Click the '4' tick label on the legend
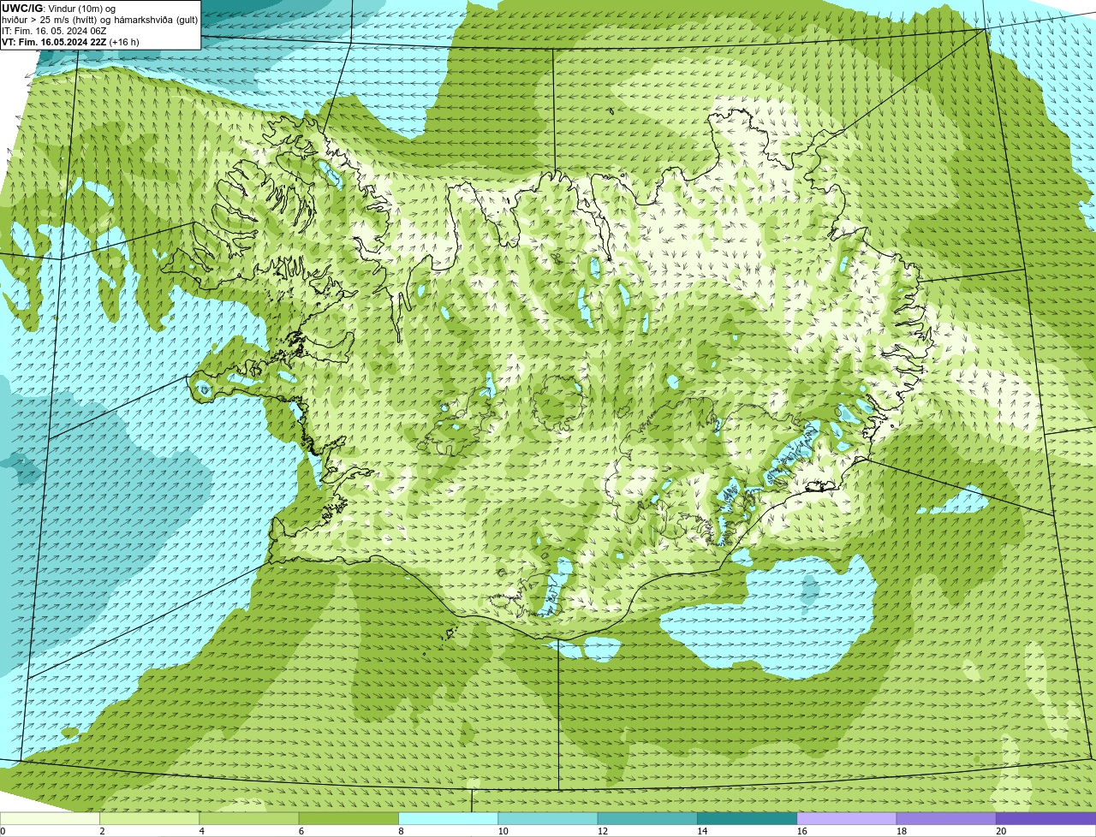 202,831
